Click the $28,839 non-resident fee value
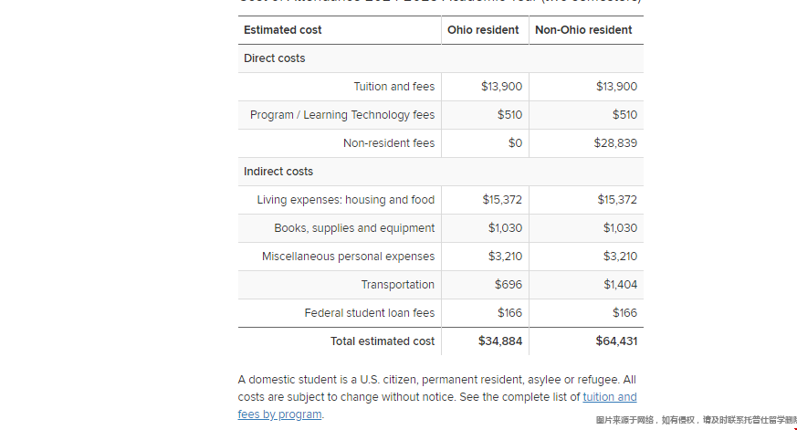Image resolution: width=797 pixels, height=430 pixels. point(615,143)
